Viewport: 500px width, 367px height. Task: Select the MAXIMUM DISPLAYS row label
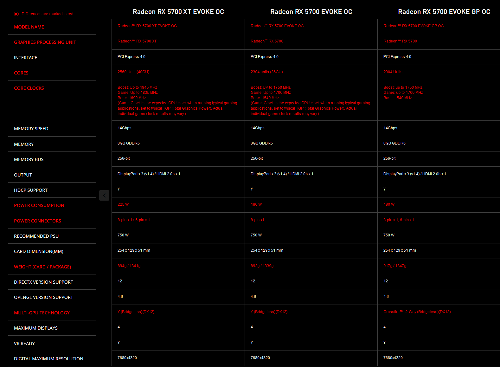[x=36, y=328]
